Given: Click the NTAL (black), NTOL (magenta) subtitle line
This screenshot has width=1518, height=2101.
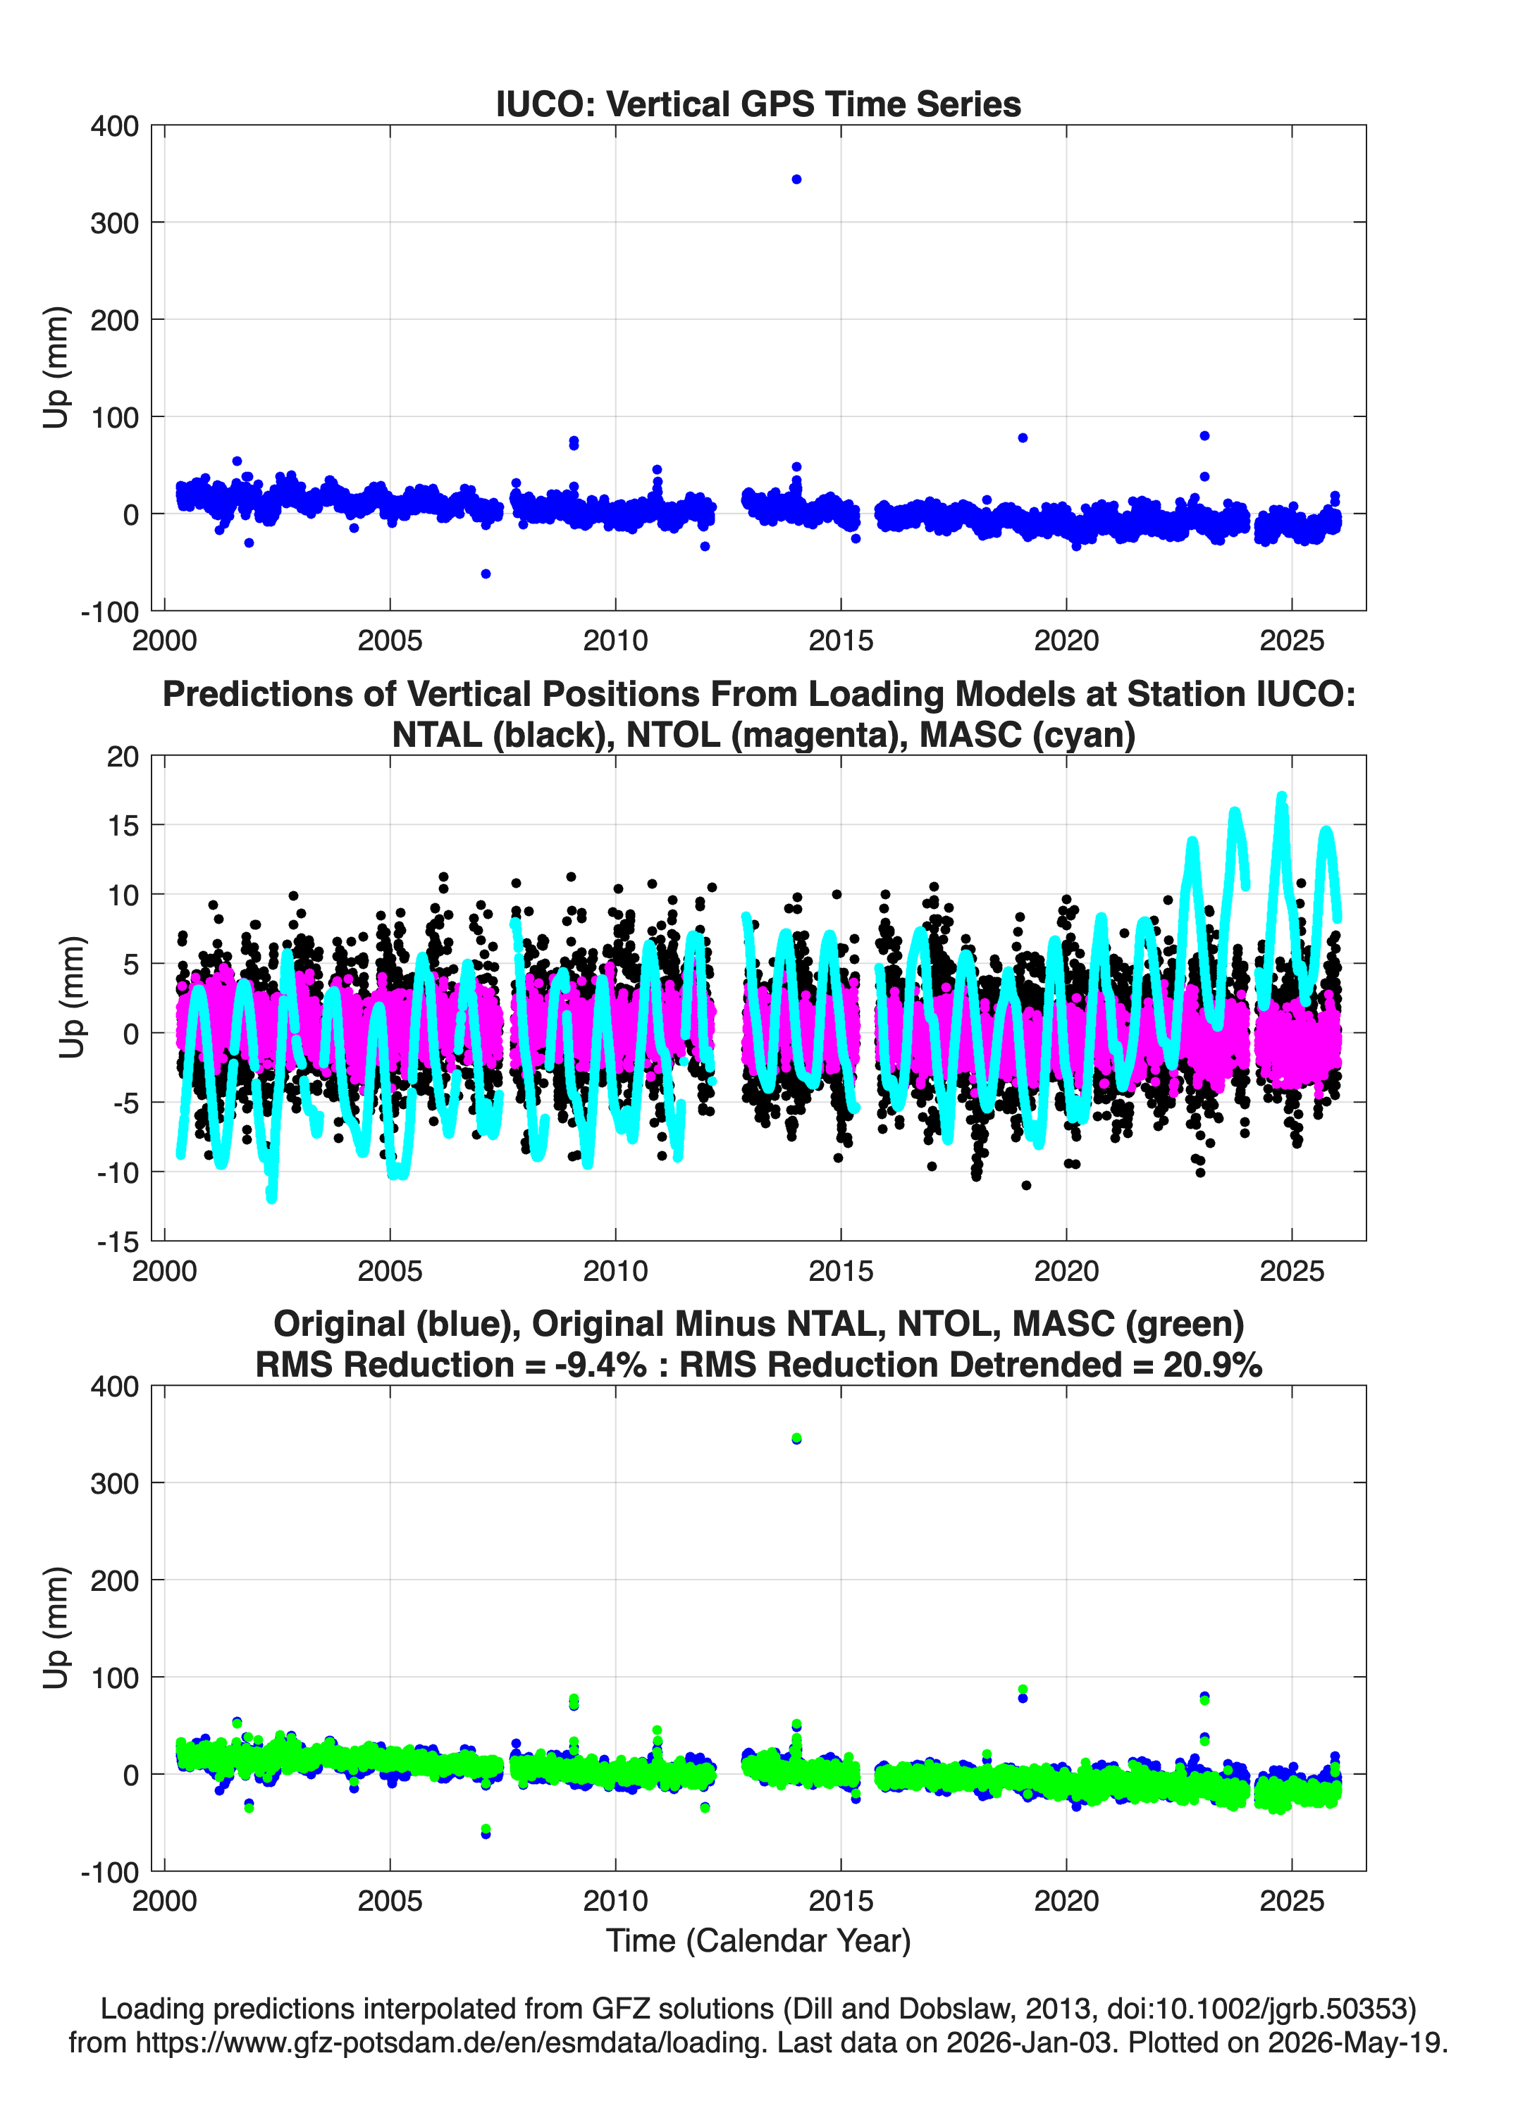Looking at the screenshot, I should pos(764,735).
